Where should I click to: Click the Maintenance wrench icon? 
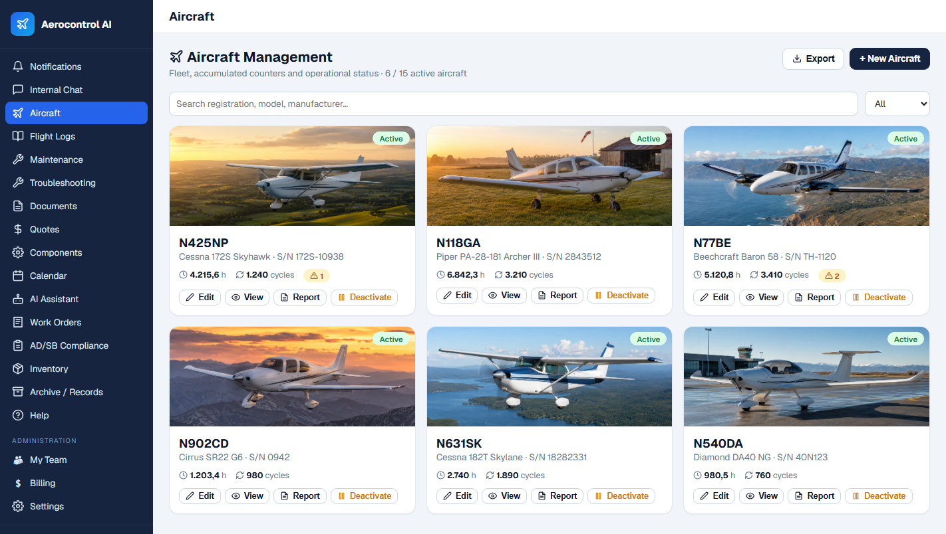click(18, 159)
